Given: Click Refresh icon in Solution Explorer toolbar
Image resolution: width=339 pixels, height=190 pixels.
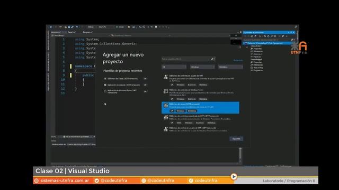Looking at the screenshot, I should [x=269, y=36].
